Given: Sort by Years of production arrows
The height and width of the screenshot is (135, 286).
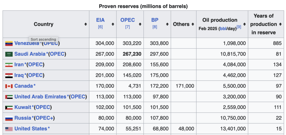Looking at the screenshot, I should (x=280, y=24).
